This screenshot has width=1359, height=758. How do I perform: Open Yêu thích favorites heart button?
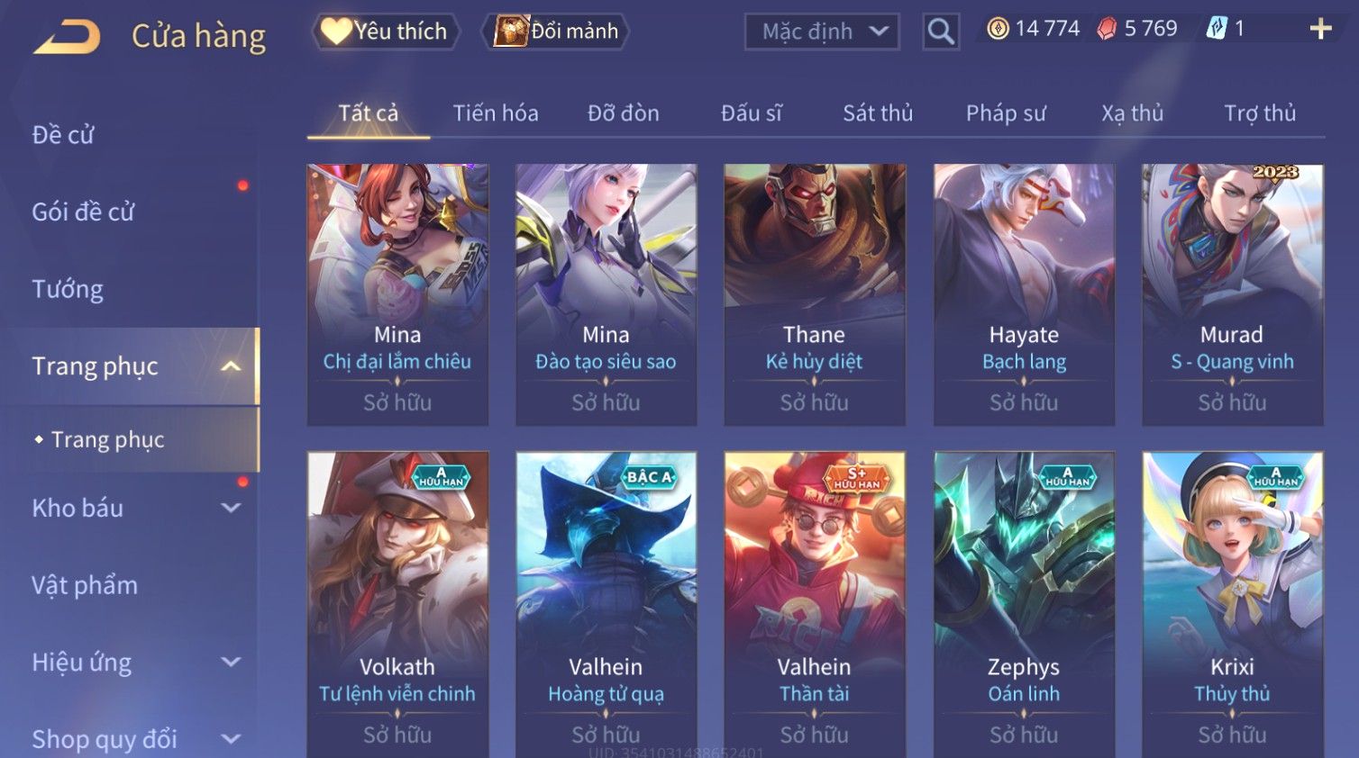coord(386,32)
